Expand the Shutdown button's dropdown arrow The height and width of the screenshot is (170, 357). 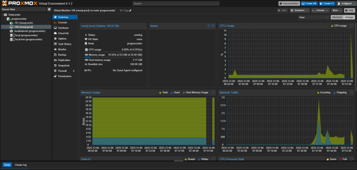pyautogui.click(x=307, y=10)
